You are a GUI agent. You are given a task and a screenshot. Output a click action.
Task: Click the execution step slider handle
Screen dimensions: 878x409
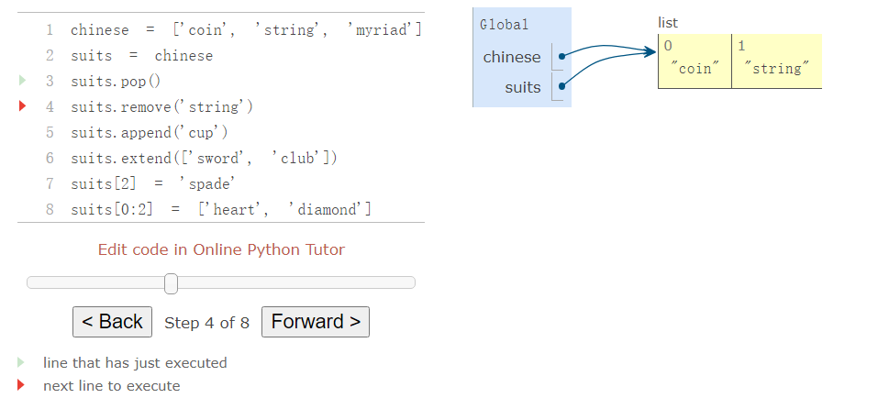coord(171,283)
